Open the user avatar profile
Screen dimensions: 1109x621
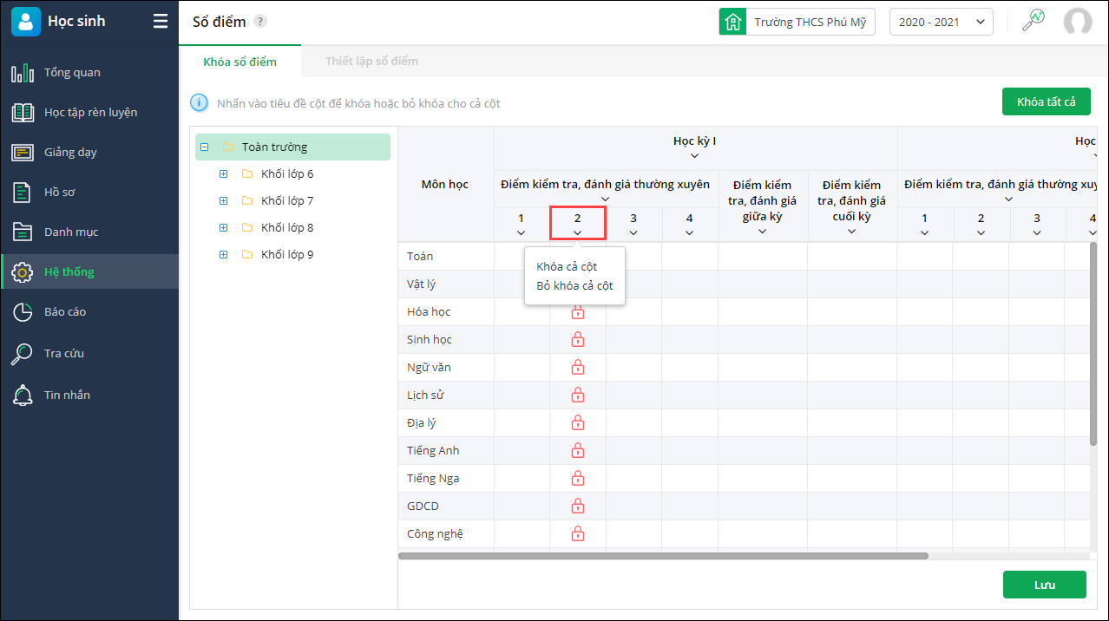1078,22
